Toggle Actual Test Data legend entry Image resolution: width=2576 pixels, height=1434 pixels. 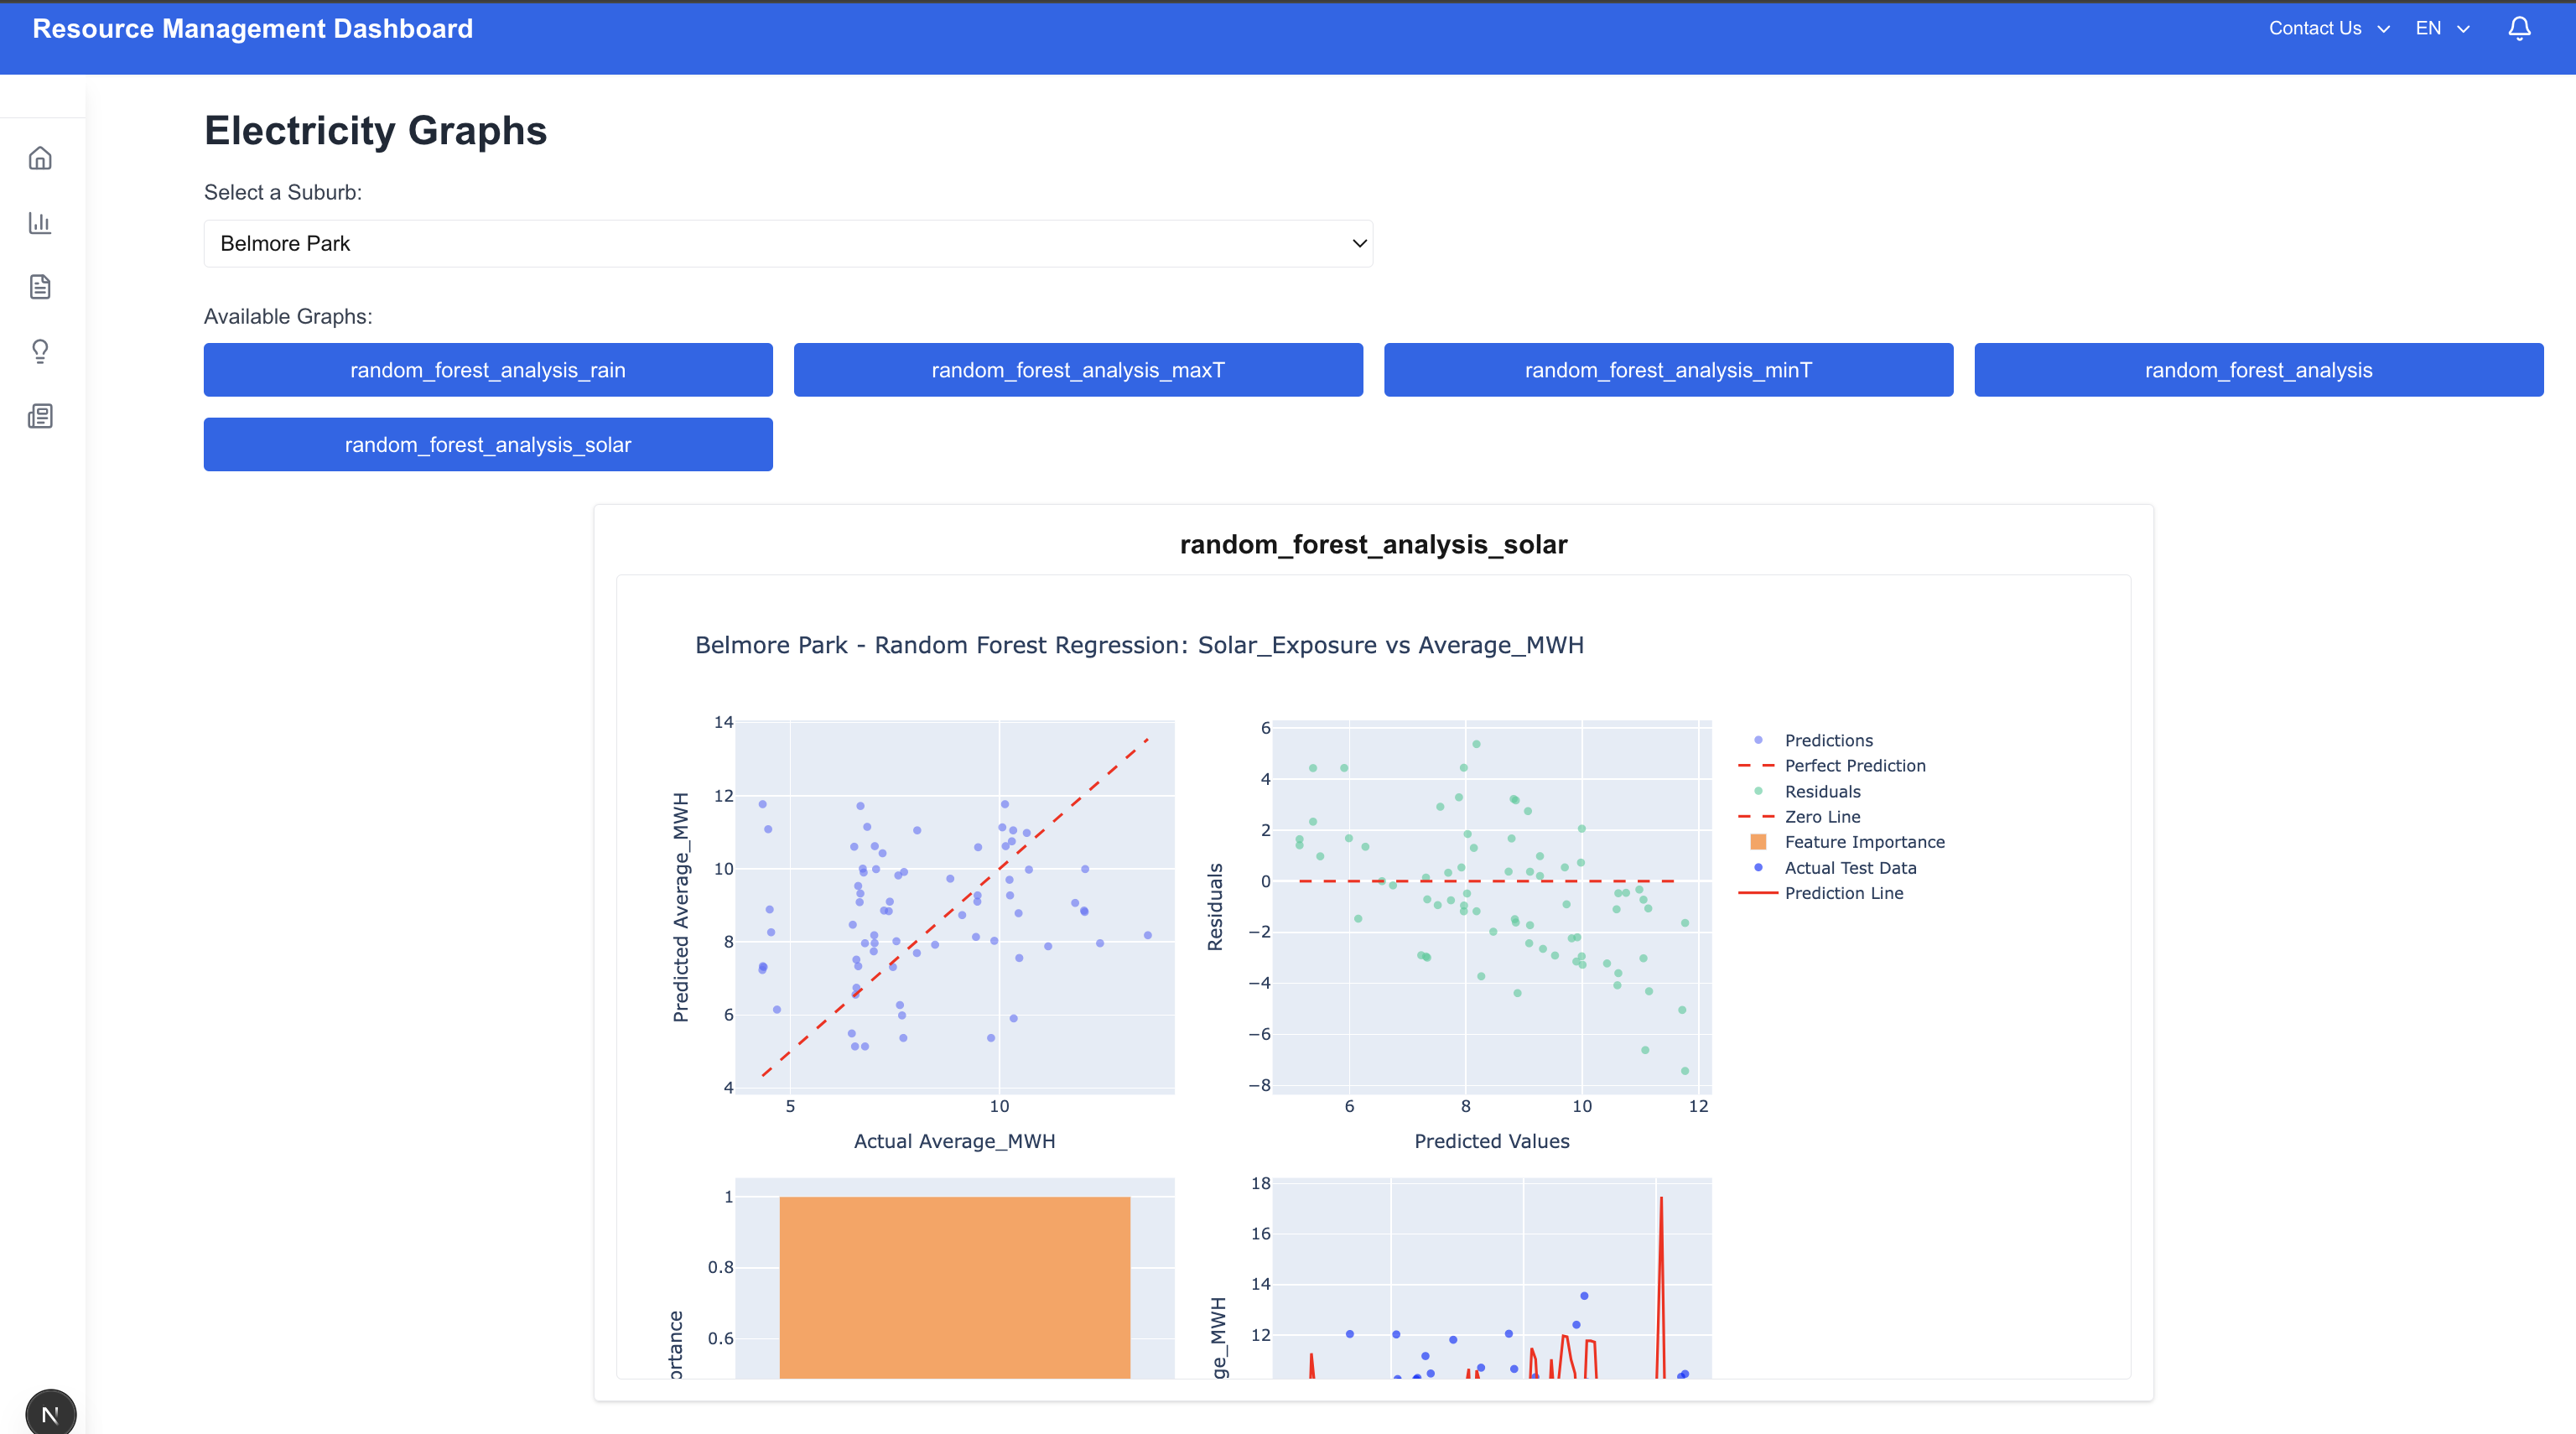click(x=1849, y=868)
